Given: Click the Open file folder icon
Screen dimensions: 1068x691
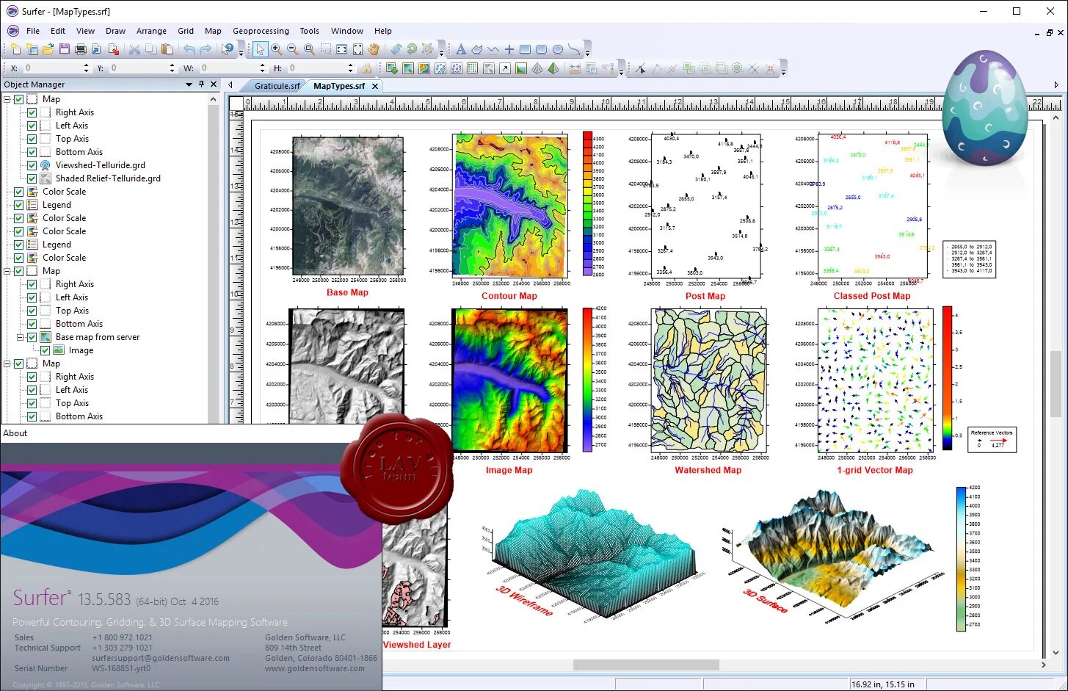Looking at the screenshot, I should pos(48,49).
